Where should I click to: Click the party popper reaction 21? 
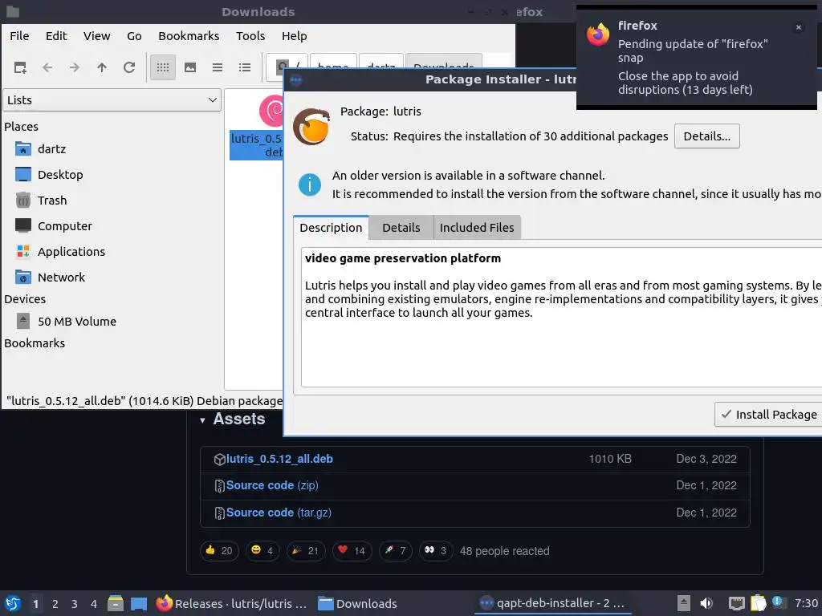point(306,550)
